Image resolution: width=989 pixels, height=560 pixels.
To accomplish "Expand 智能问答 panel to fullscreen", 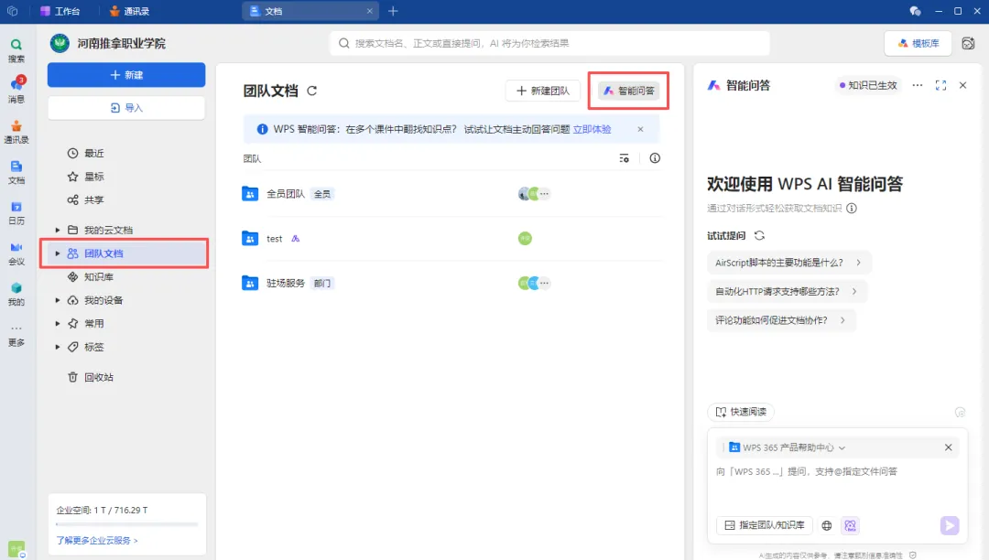I will [940, 85].
